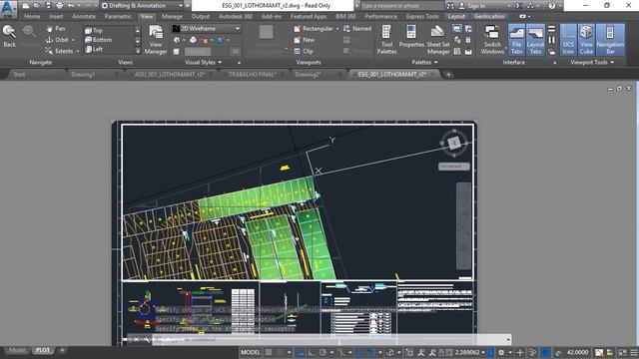Select the PLOT layout tab
The image size is (639, 359).
pyautogui.click(x=42, y=350)
